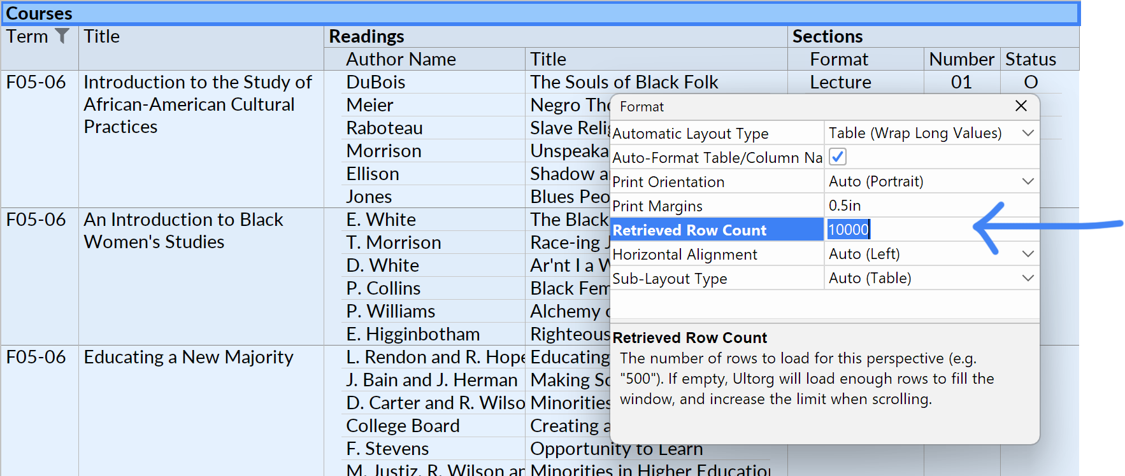Click the Author Name column header

click(x=424, y=59)
